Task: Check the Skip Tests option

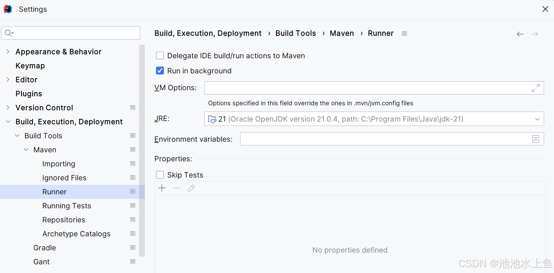Action: pyautogui.click(x=160, y=175)
